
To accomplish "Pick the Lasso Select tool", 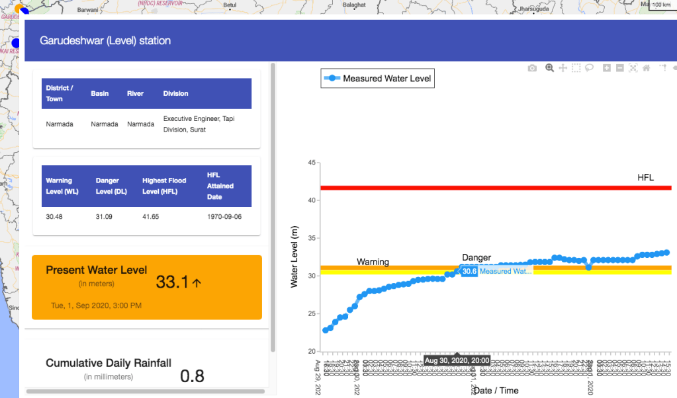I will [x=589, y=68].
